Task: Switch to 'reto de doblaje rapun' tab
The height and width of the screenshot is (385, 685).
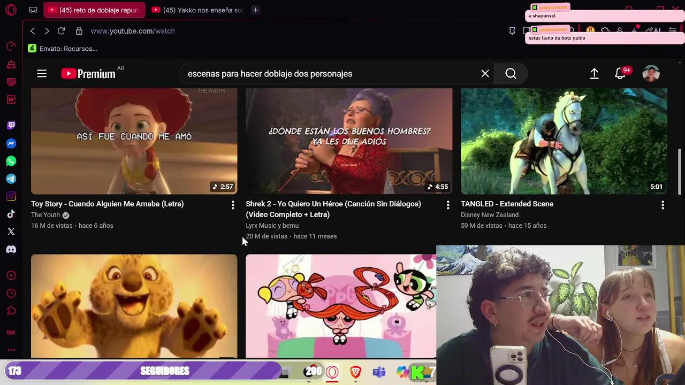Action: point(94,10)
